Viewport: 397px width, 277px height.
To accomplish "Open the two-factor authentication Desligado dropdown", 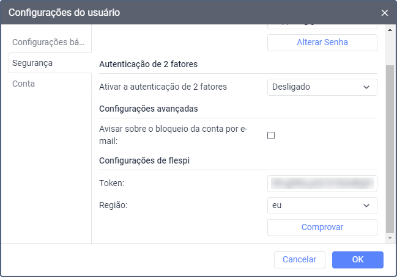I will [322, 87].
